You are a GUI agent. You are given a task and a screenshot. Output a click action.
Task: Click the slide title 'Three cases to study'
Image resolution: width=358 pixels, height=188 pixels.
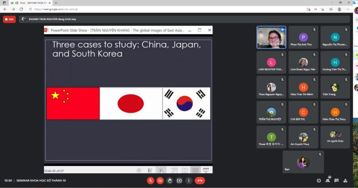pos(127,49)
